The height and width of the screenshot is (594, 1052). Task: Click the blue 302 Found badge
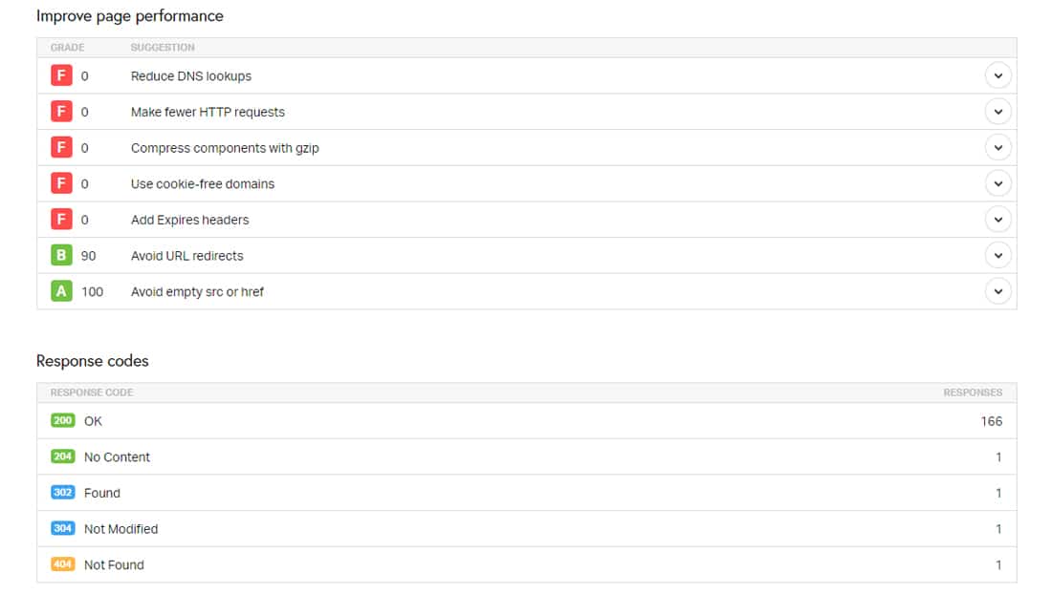tap(62, 492)
